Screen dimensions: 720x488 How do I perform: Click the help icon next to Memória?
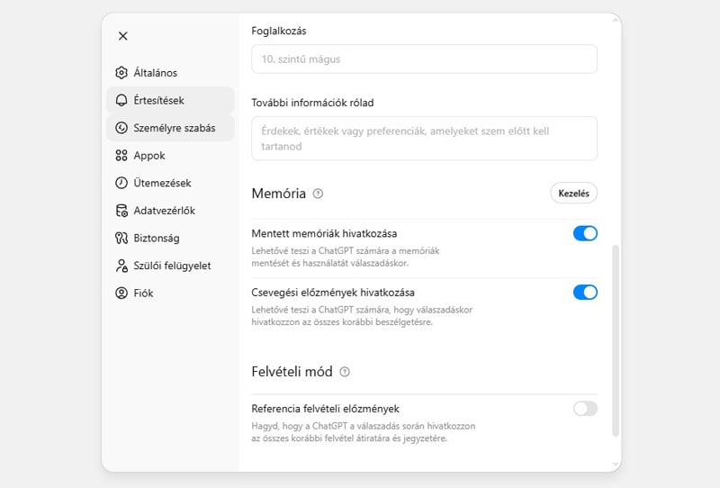(x=318, y=194)
